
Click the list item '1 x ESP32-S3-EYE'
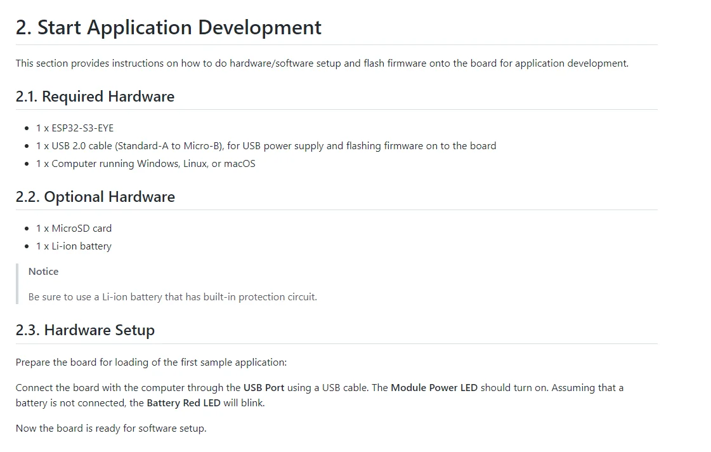(x=75, y=128)
